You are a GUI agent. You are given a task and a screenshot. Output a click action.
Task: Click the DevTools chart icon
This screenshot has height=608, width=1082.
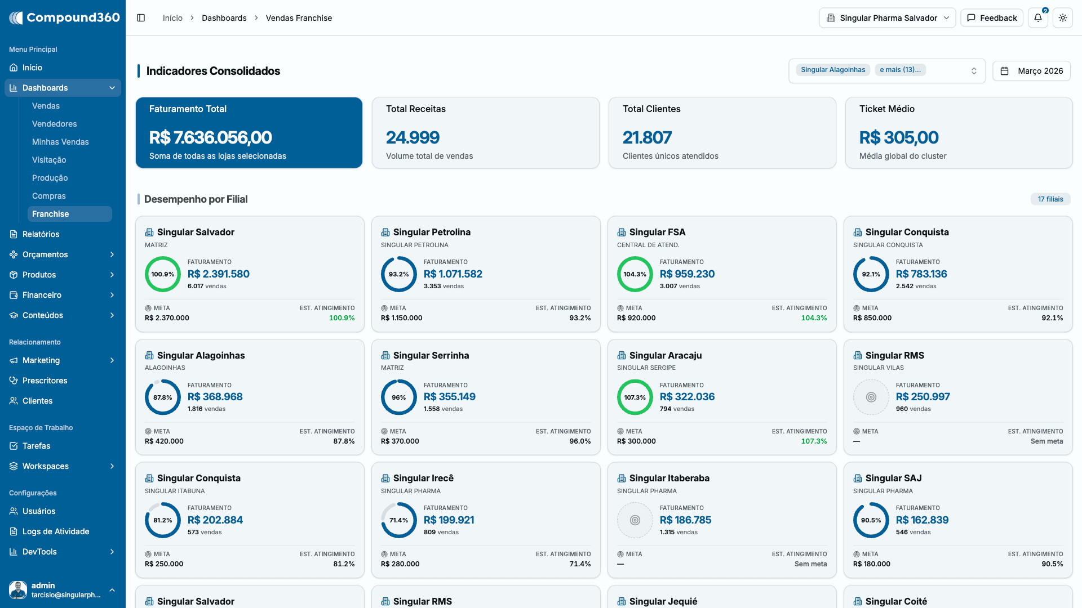coord(14,552)
